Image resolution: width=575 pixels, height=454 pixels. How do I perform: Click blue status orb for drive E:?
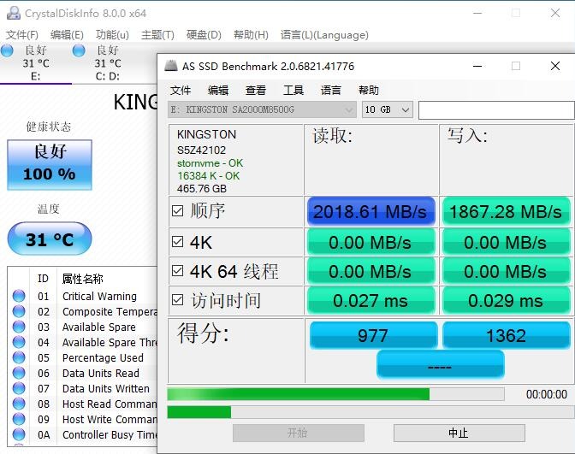pos(7,50)
